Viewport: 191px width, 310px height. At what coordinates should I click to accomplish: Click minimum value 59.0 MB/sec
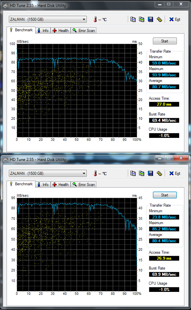164,63
